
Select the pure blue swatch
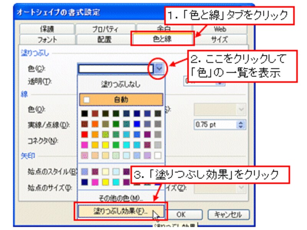click(x=137, y=124)
